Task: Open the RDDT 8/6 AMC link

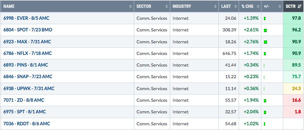Action: click(x=27, y=124)
